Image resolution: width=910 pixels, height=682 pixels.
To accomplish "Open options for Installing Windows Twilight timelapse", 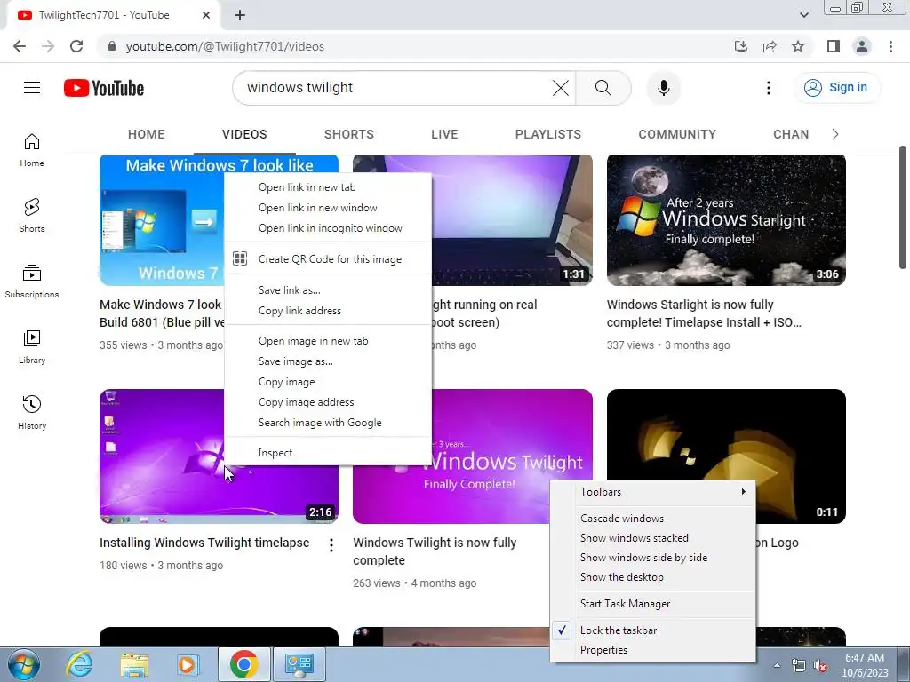I will [x=331, y=545].
